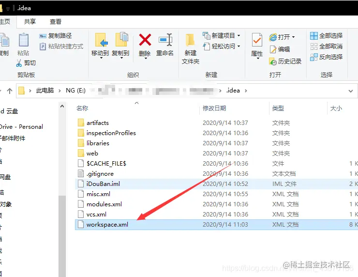Click the Invert selection icon

tap(314, 57)
